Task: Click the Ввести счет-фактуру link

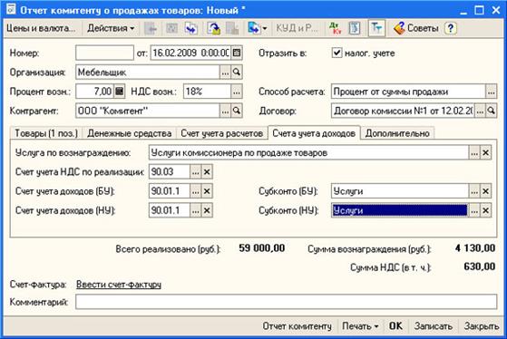Action: coord(119,285)
